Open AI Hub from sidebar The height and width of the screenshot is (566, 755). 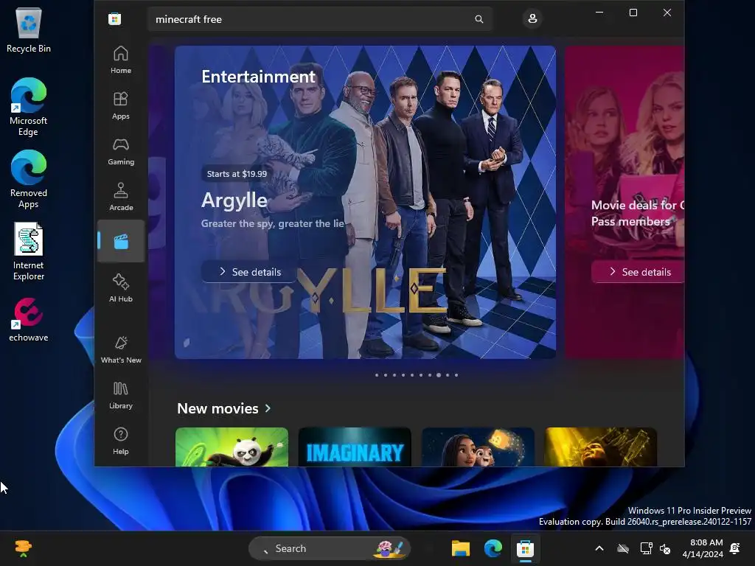tap(120, 288)
